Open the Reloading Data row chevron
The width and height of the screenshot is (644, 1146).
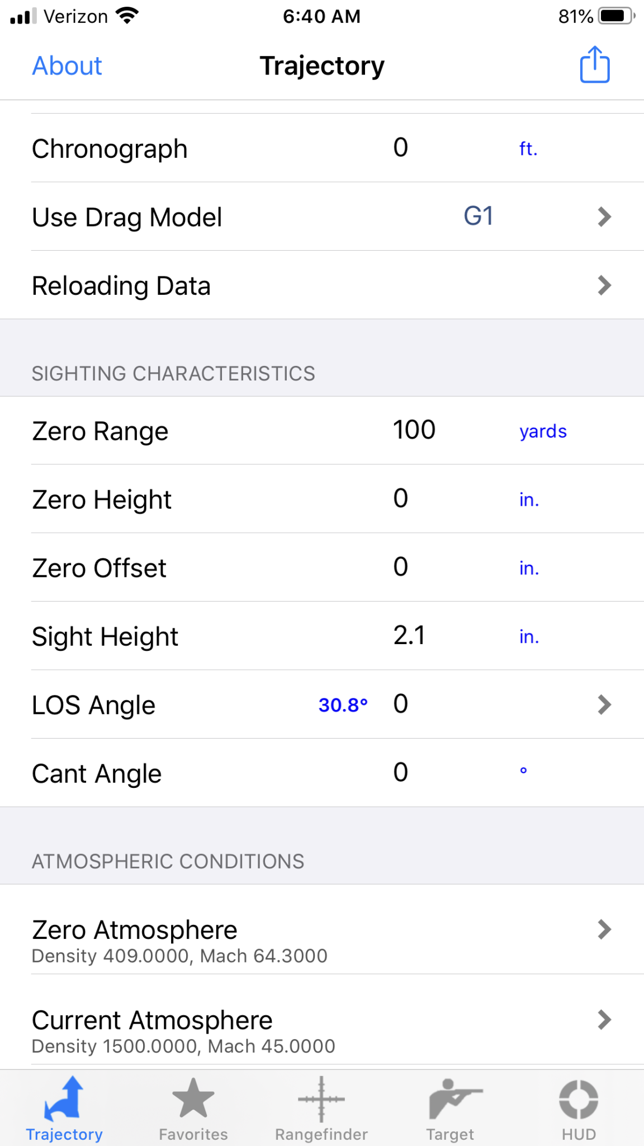(604, 285)
